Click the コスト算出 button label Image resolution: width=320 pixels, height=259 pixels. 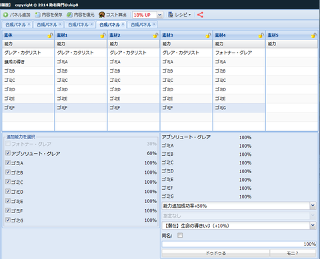tap(116, 15)
